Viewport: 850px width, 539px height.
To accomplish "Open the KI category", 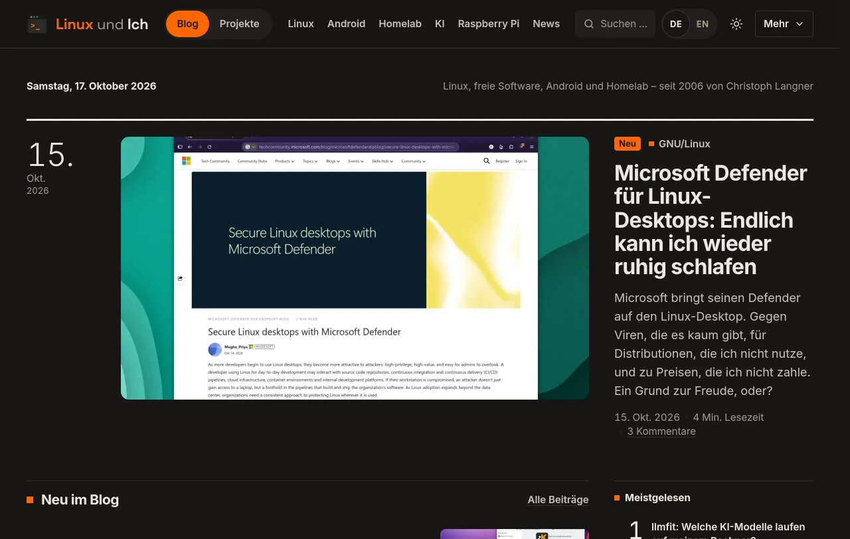I will (440, 24).
